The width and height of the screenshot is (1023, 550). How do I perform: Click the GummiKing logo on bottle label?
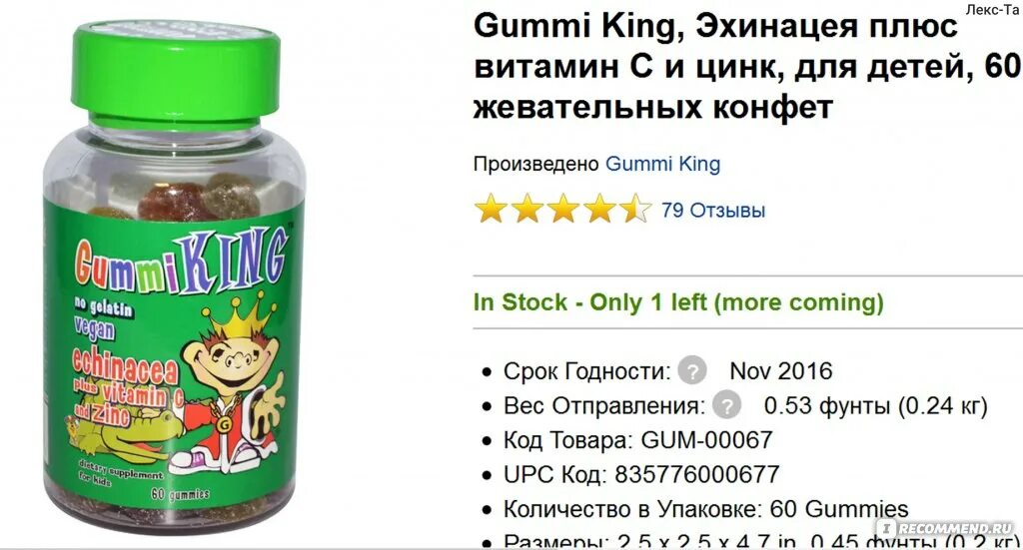pyautogui.click(x=181, y=262)
